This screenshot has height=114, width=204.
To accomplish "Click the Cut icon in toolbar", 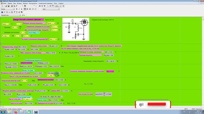I will (x=20, y=6).
